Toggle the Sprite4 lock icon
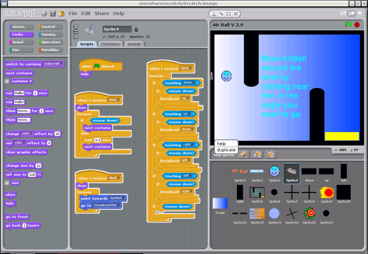This screenshot has width=368, height=254. (x=136, y=29)
